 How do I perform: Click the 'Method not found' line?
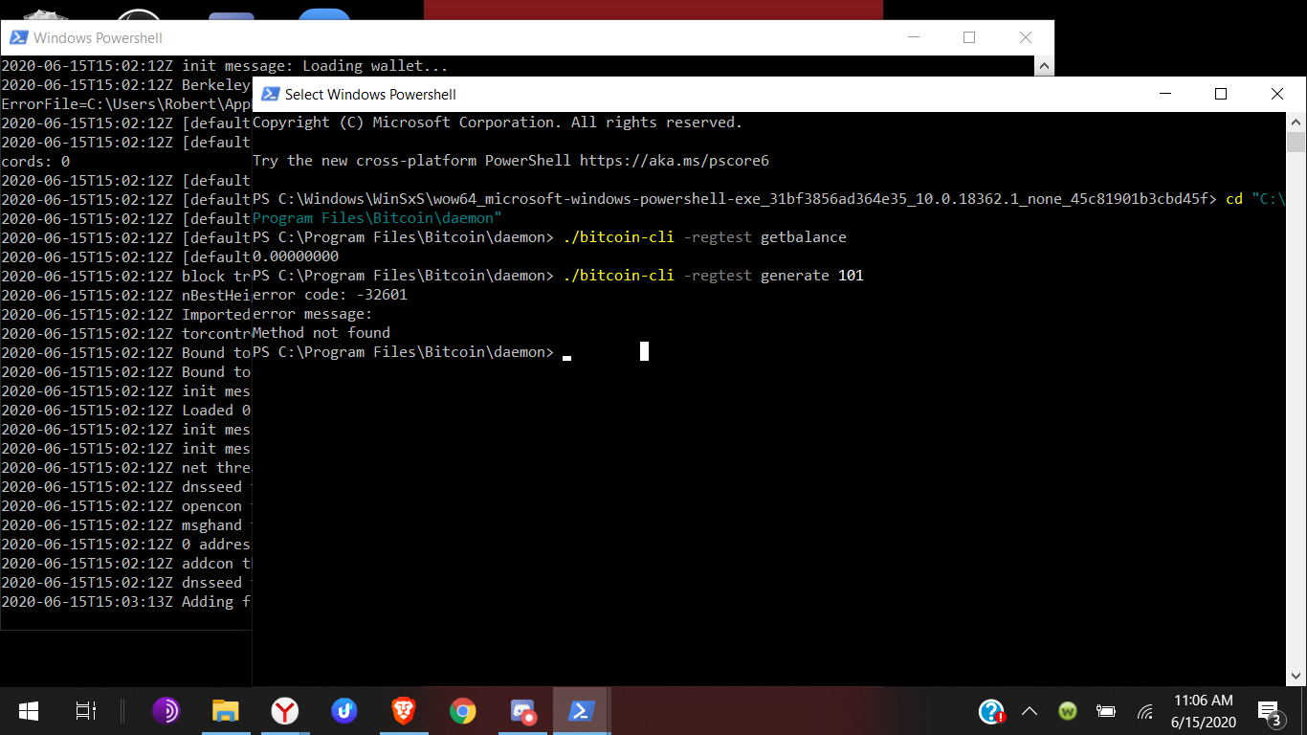pos(321,333)
